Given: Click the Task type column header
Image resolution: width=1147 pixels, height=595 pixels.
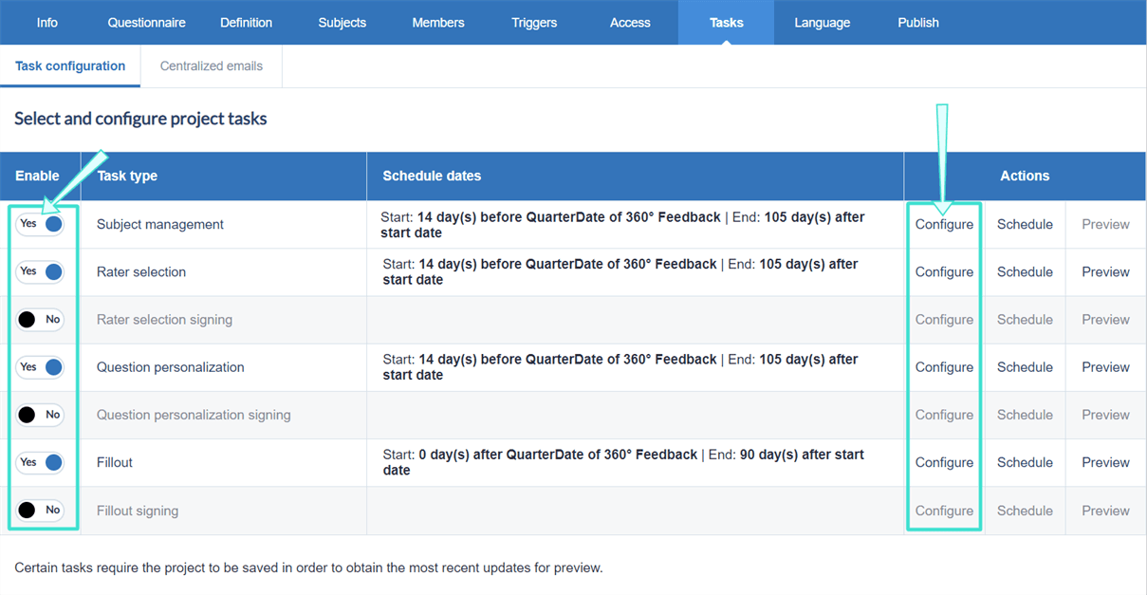Looking at the screenshot, I should coord(127,176).
